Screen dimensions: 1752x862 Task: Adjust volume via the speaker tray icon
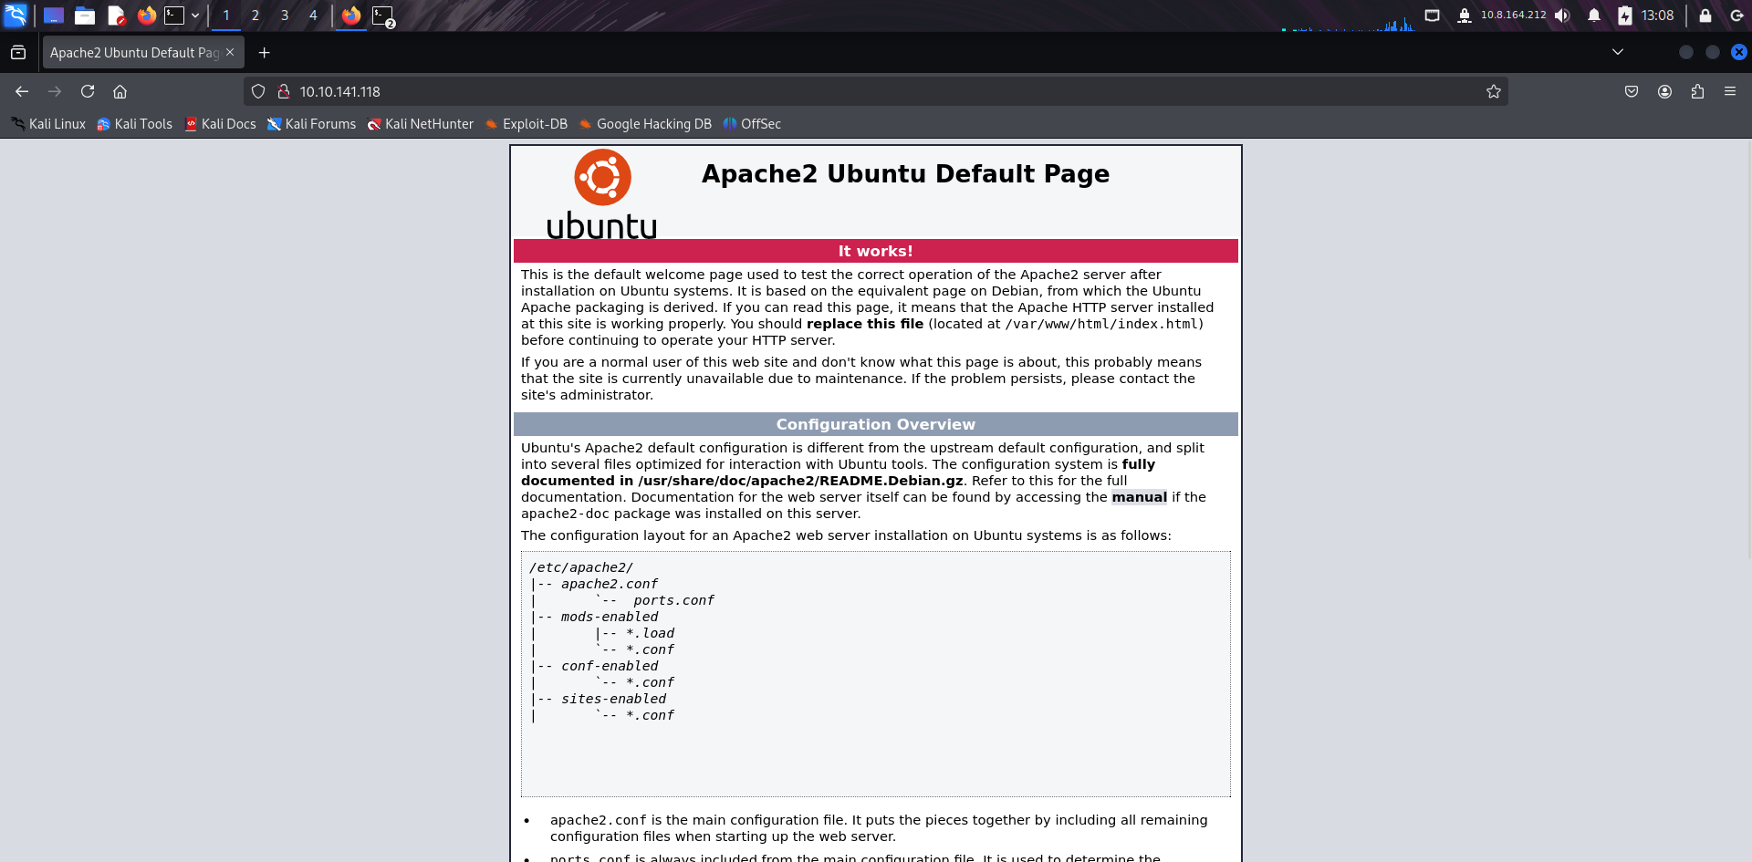pyautogui.click(x=1562, y=16)
